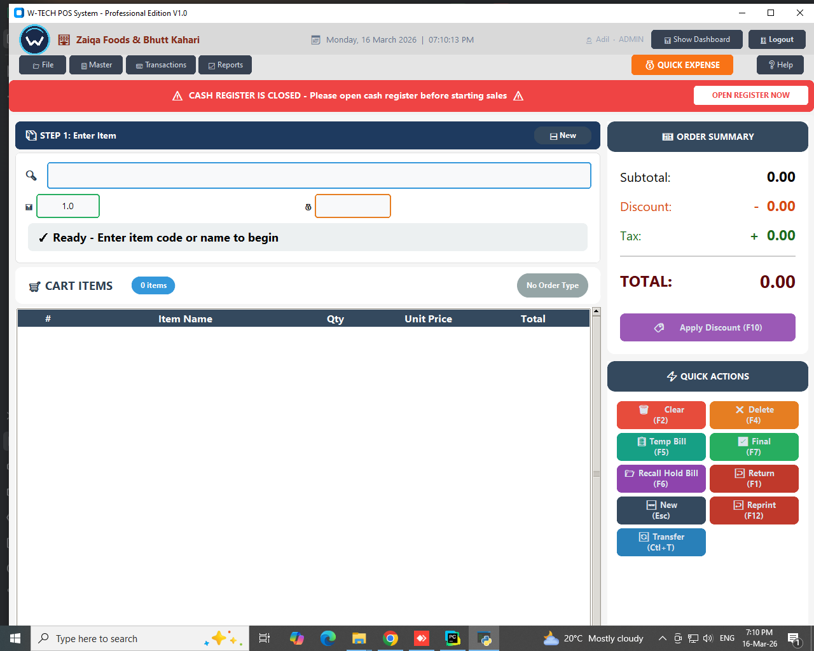Open PyCharm from the taskbar
The image size is (814, 651).
coord(453,638)
